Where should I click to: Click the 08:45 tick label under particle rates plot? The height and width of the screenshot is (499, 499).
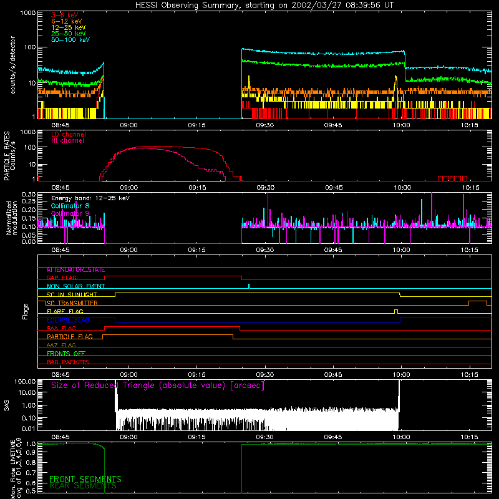click(x=61, y=188)
